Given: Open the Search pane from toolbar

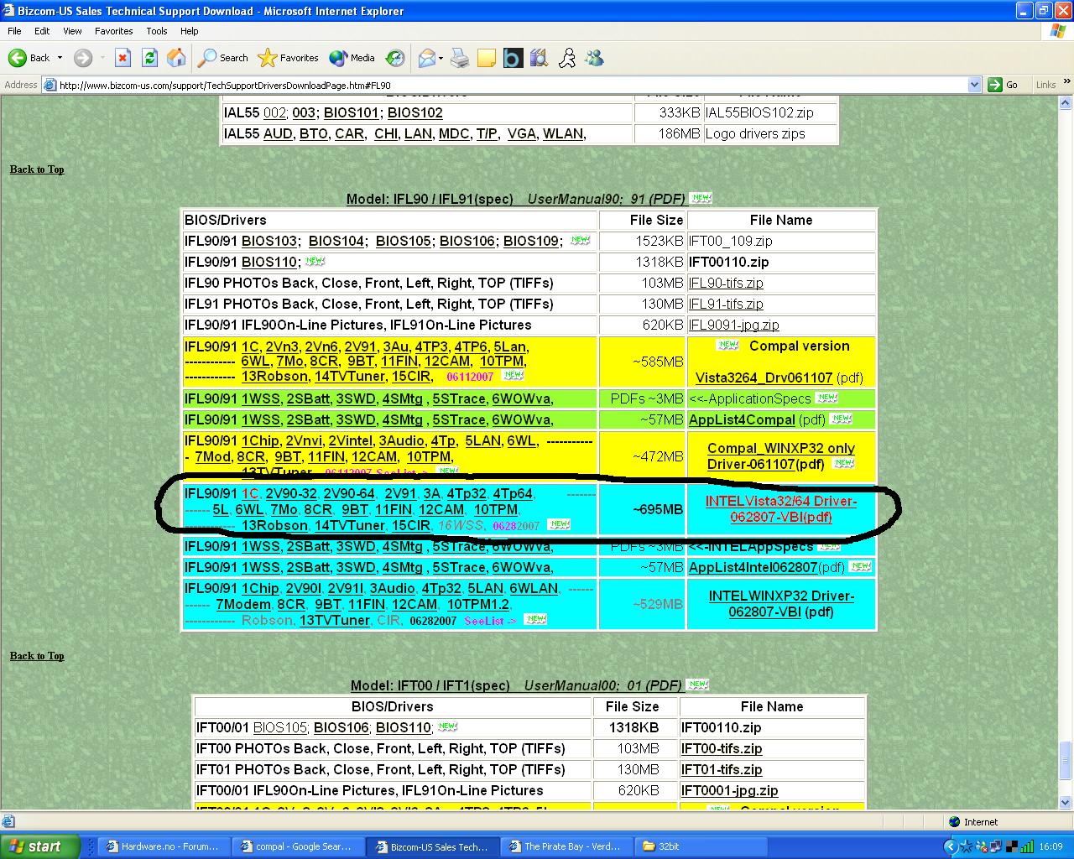Looking at the screenshot, I should point(223,58).
